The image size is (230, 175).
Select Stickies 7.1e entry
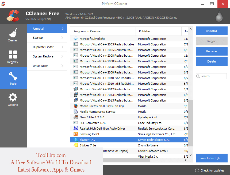coord(129,145)
